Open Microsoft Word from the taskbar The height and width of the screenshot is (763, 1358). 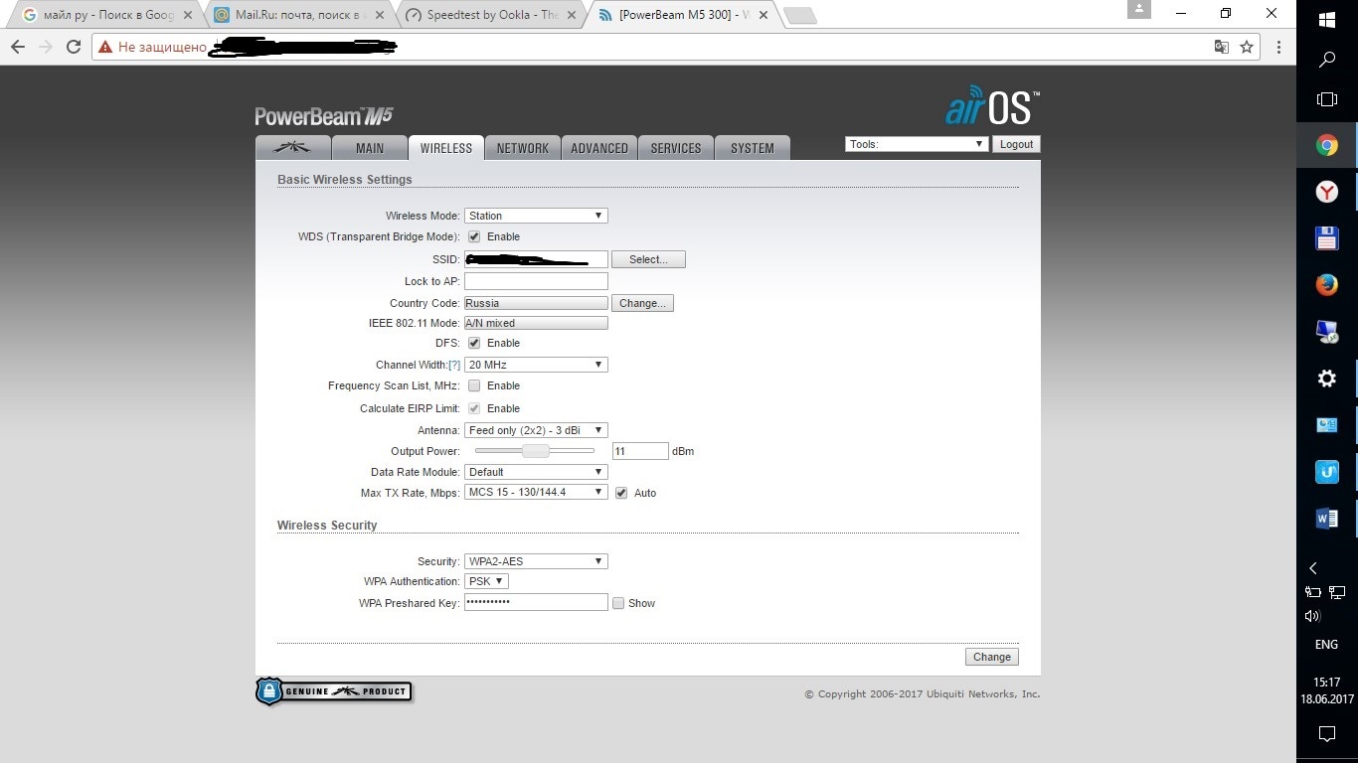pyautogui.click(x=1326, y=519)
